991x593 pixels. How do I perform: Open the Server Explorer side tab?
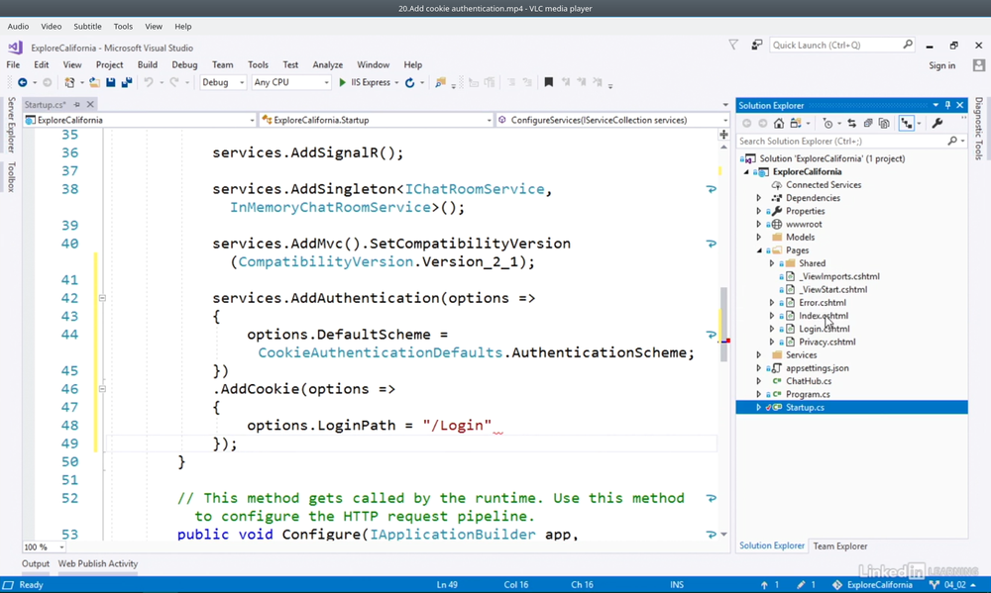11,125
